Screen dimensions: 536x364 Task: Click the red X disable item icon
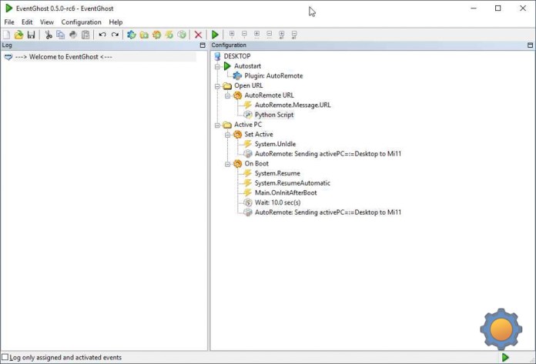click(x=198, y=35)
